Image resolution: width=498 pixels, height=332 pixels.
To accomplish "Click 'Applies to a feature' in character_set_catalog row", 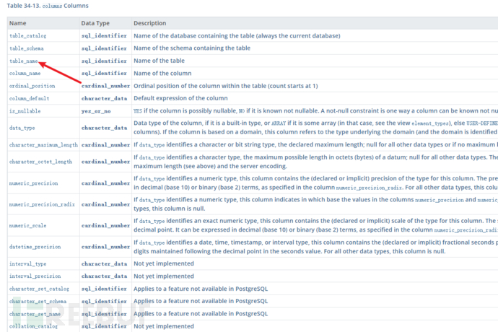I will tap(201, 289).
